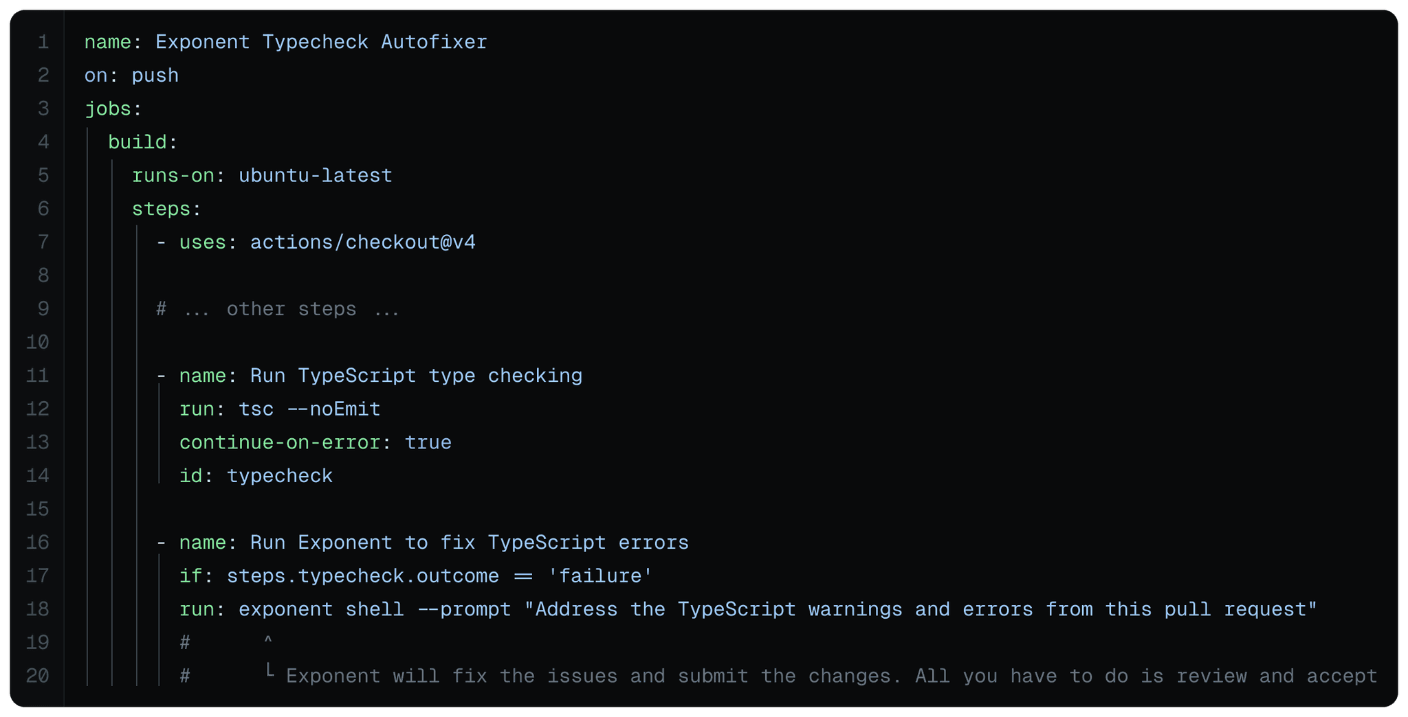
Task: Click 'exponent shell --prompt' command text
Action: [x=375, y=609]
